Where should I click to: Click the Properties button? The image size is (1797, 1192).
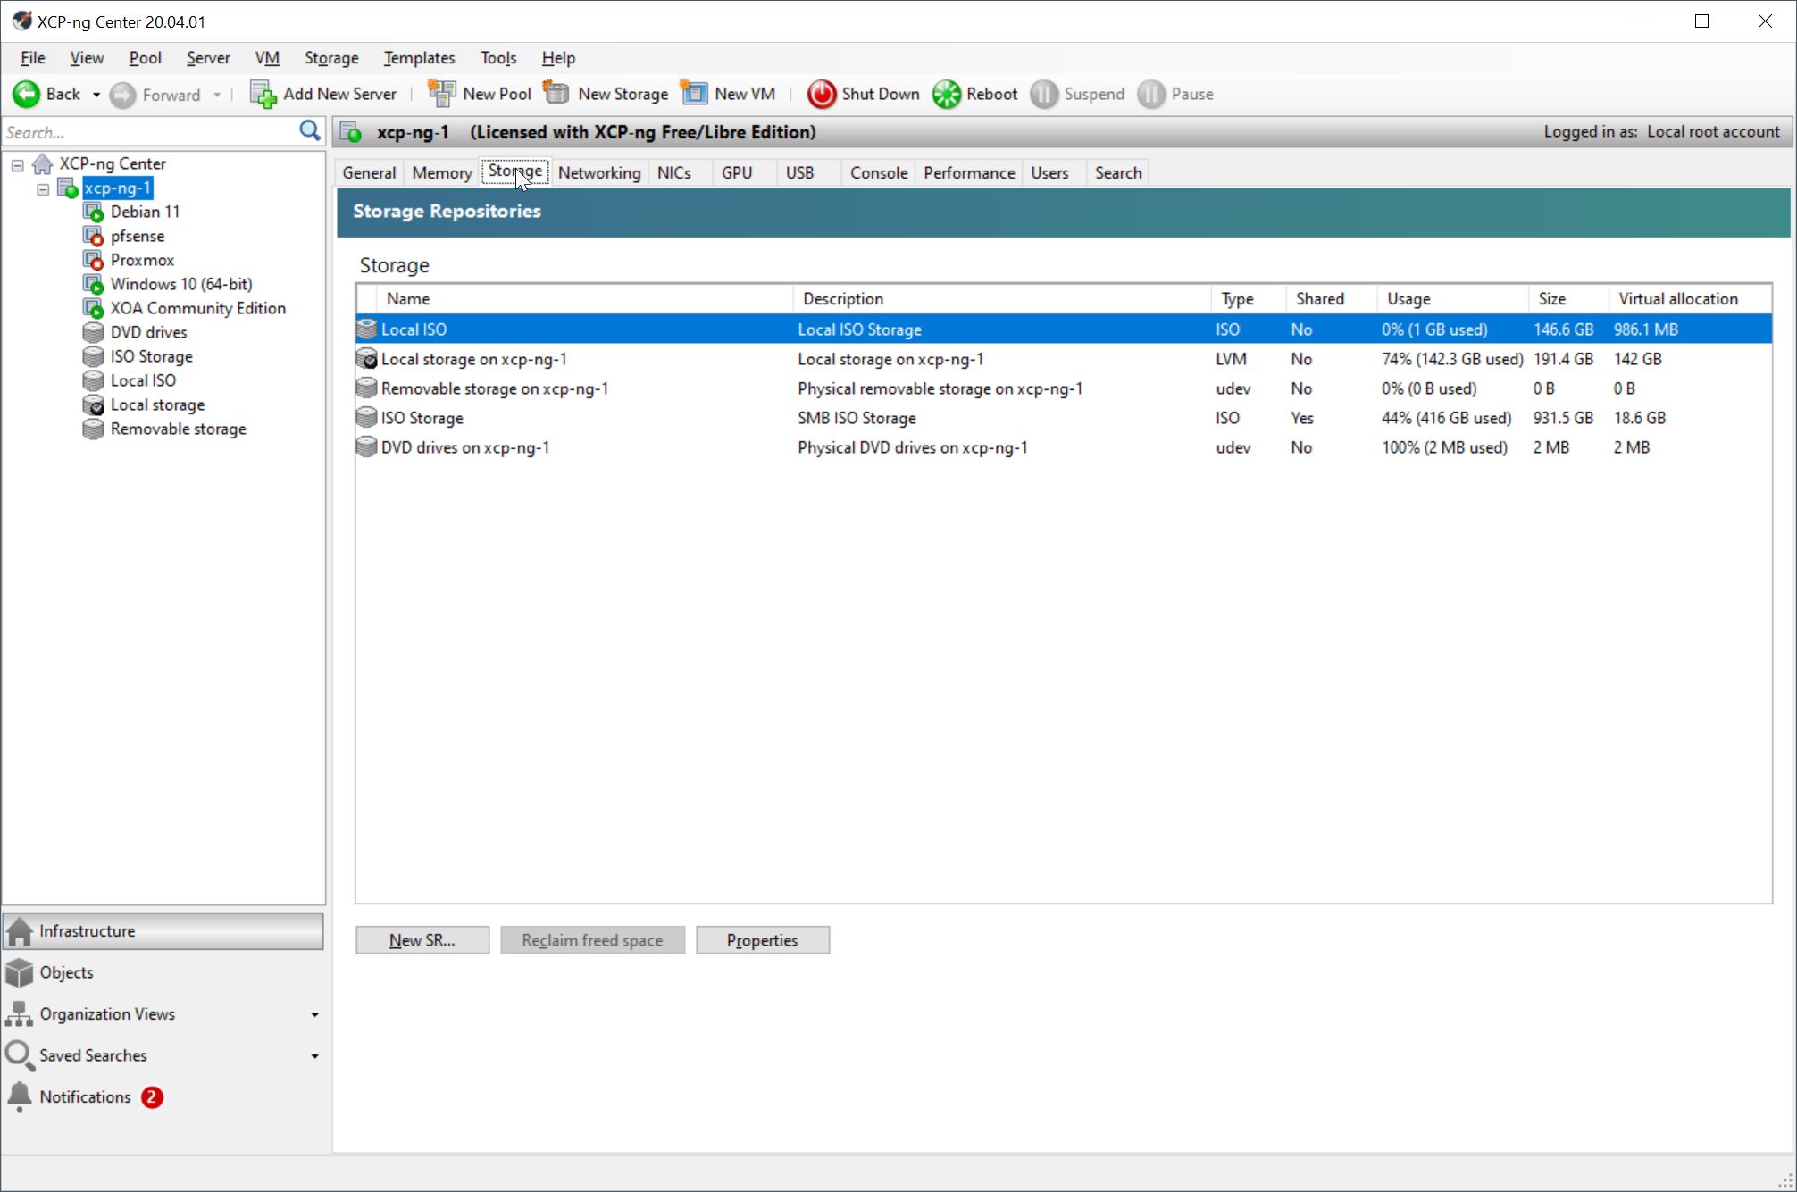point(762,940)
